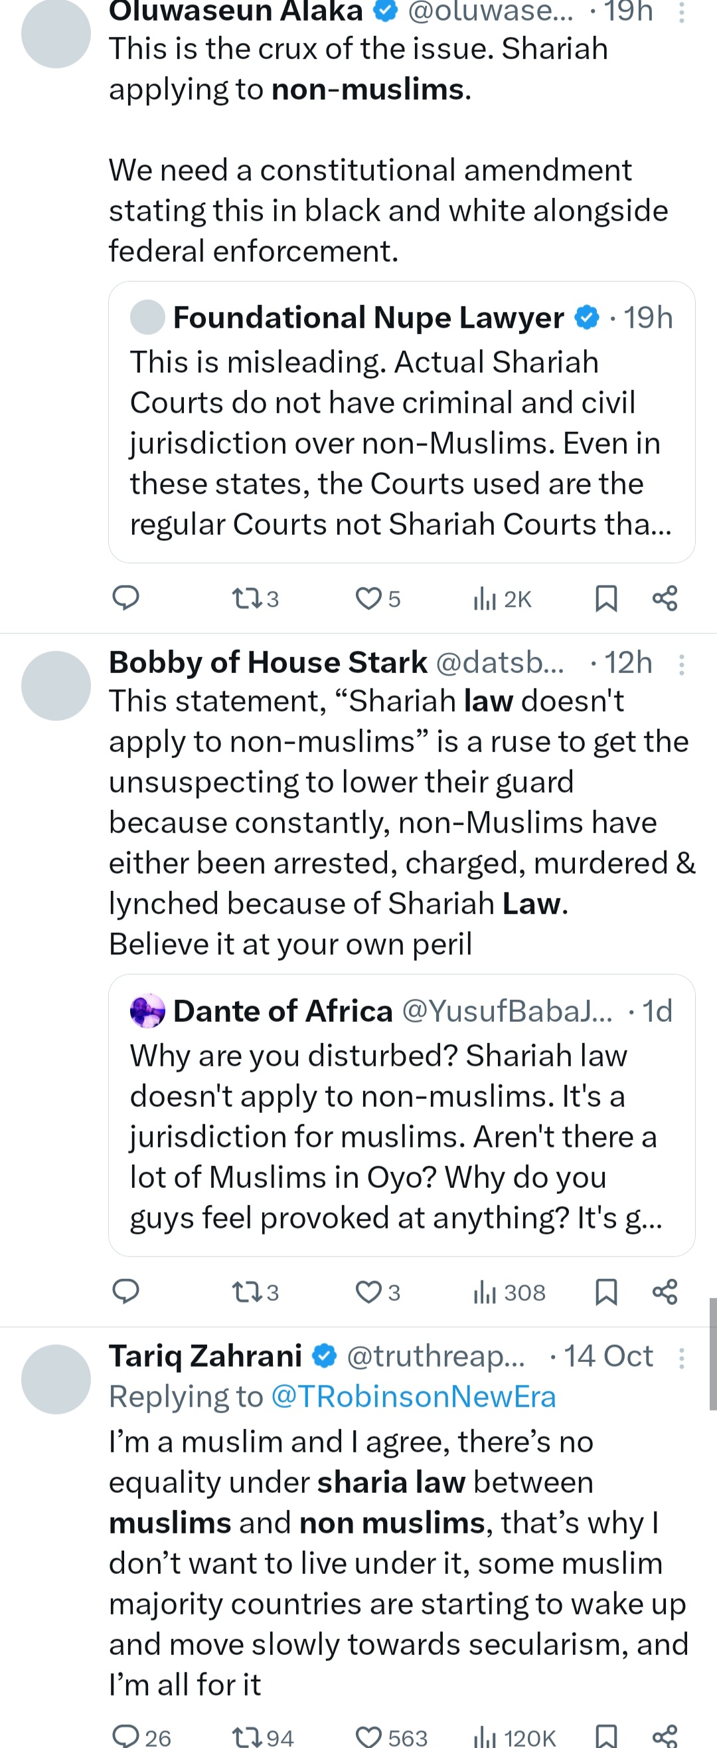Click the page scrollbar thumb
Image resolution: width=717 pixels, height=1748 pixels.
point(713,1354)
